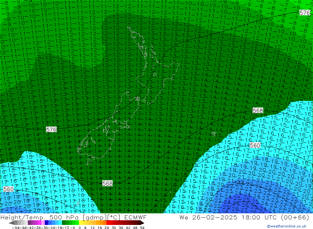Click the Chatham Islands outline on map
The height and width of the screenshot is (229, 313).
(214, 134)
